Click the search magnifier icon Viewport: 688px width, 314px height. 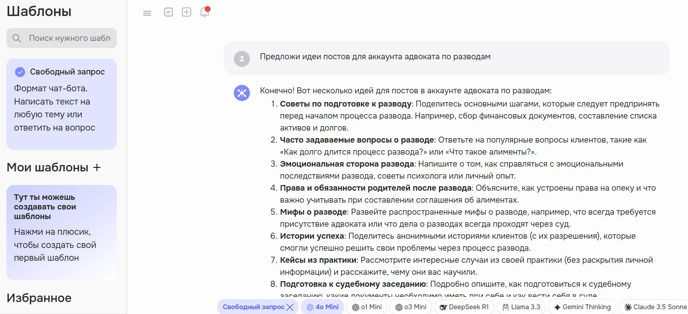16,38
